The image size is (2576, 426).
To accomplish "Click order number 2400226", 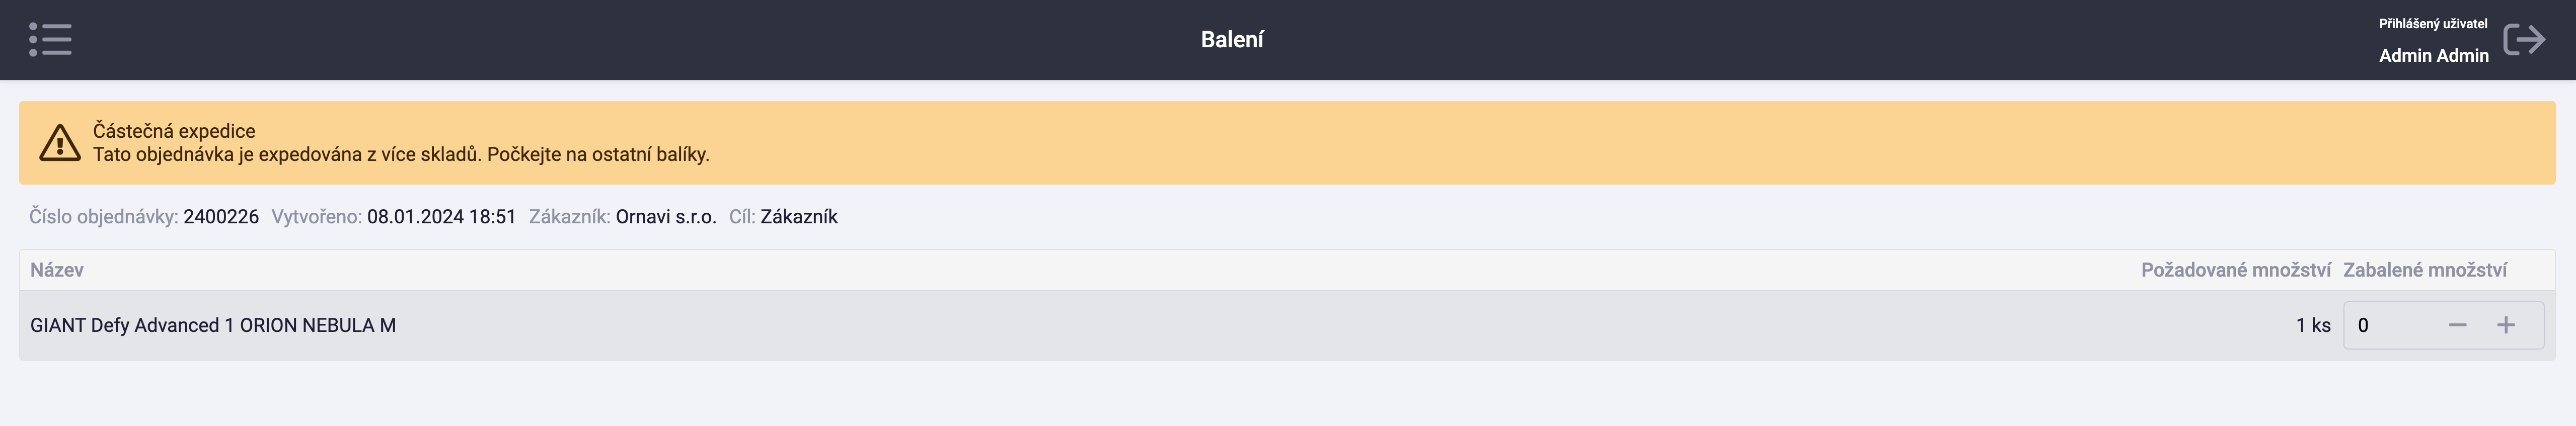I will [221, 217].
